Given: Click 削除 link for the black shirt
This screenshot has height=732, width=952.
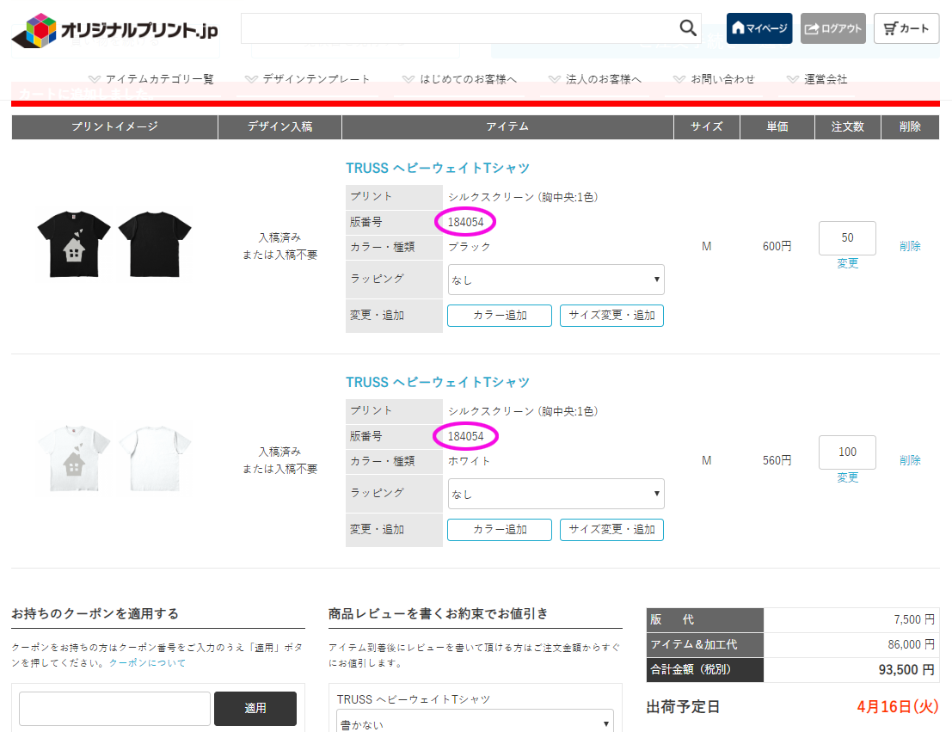Looking at the screenshot, I should pyautogui.click(x=910, y=246).
